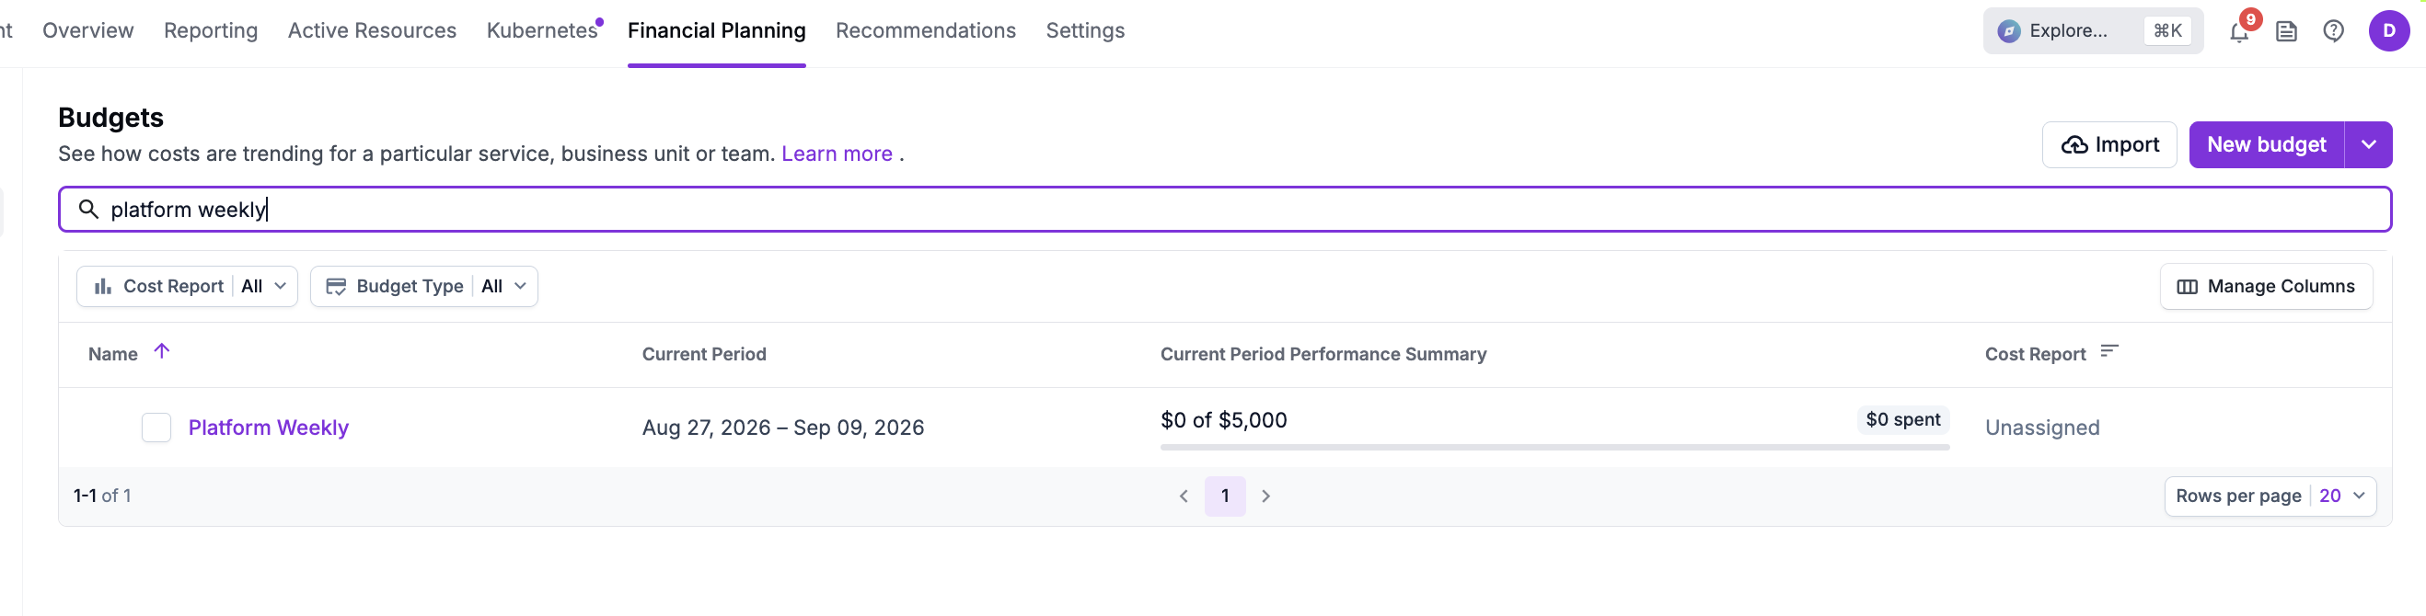
Task: Change Rows per page dropdown
Action: [2270, 496]
